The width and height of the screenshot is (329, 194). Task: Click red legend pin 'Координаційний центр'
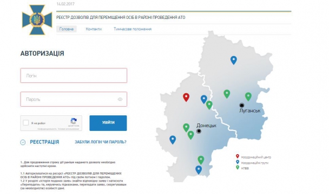coord(238,156)
